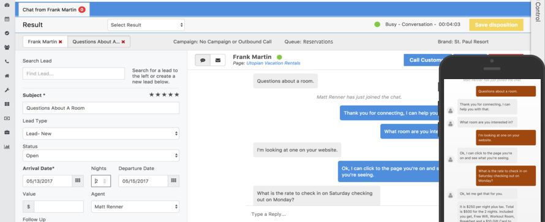Click agent avatar beside 'What room are you interested in?'
Image resolution: width=545 pixels, height=222 pixels.
[451, 123]
